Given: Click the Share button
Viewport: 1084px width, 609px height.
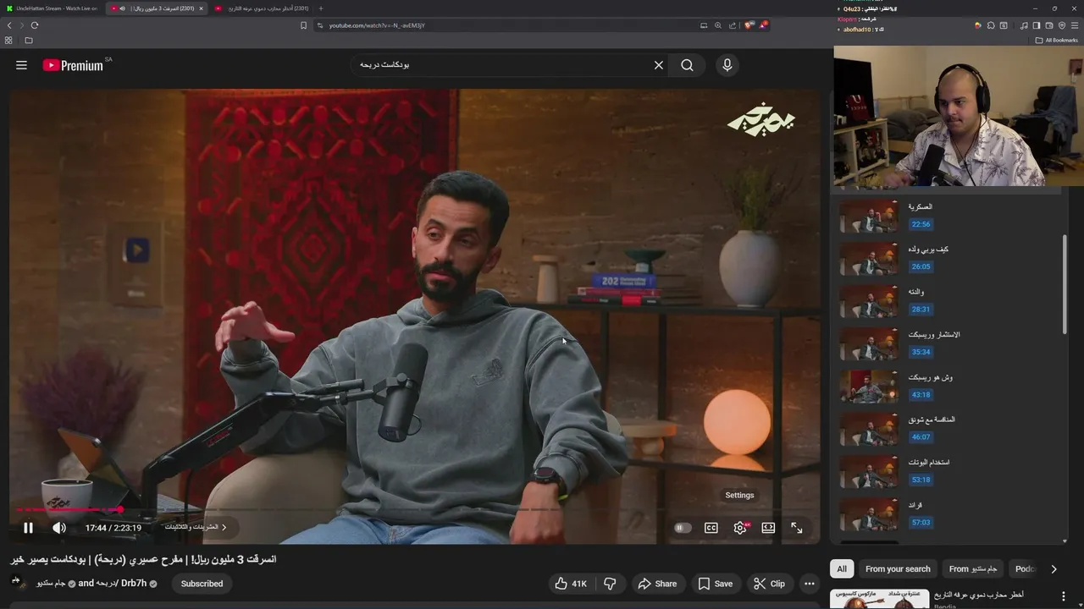Looking at the screenshot, I should [657, 584].
